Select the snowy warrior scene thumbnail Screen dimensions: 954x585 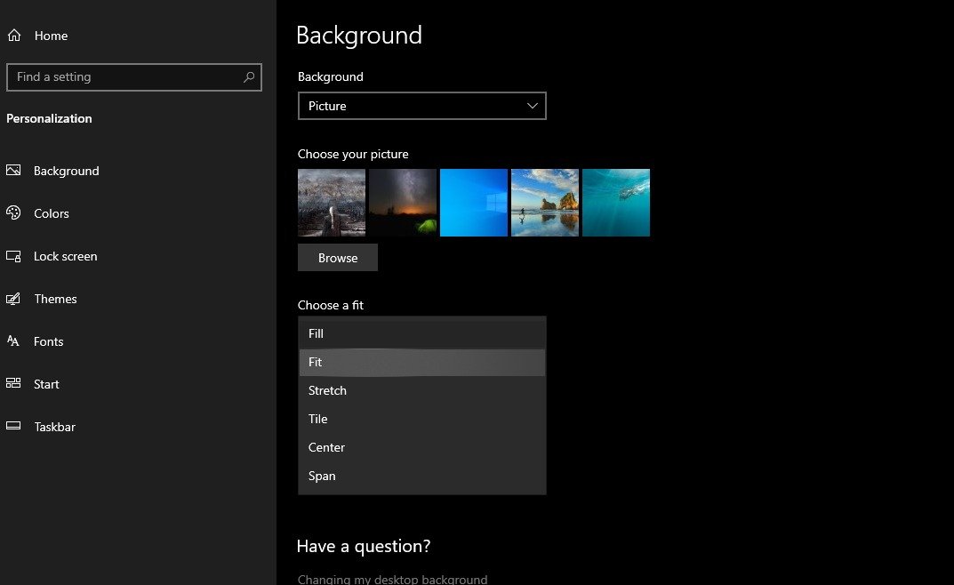pyautogui.click(x=332, y=203)
